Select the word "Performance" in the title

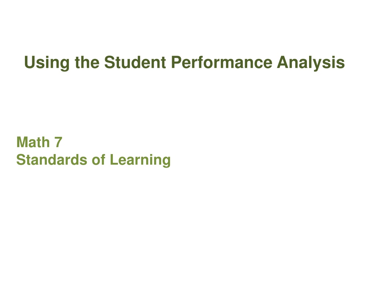(x=222, y=62)
